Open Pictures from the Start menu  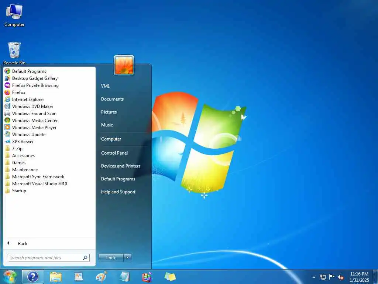pos(109,112)
